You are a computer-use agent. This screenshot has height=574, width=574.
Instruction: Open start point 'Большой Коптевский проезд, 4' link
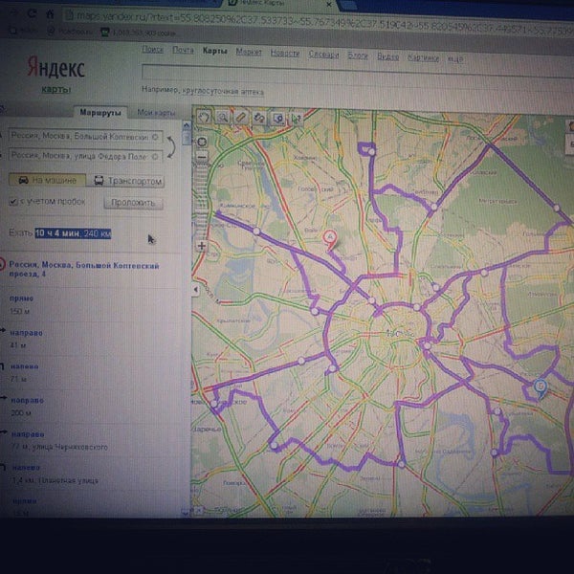(84, 269)
